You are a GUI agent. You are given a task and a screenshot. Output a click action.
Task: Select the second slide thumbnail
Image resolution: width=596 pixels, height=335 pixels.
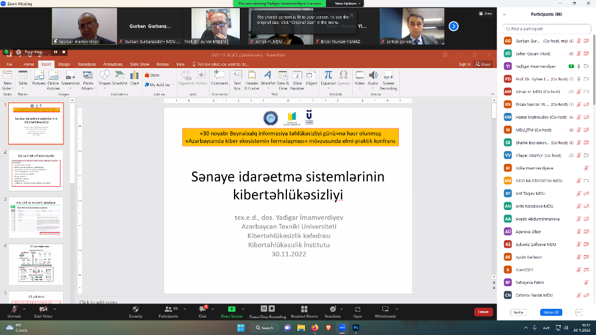pos(36,169)
